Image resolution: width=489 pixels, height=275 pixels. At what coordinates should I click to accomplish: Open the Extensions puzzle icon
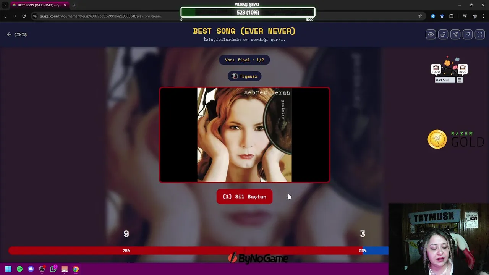tap(452, 16)
